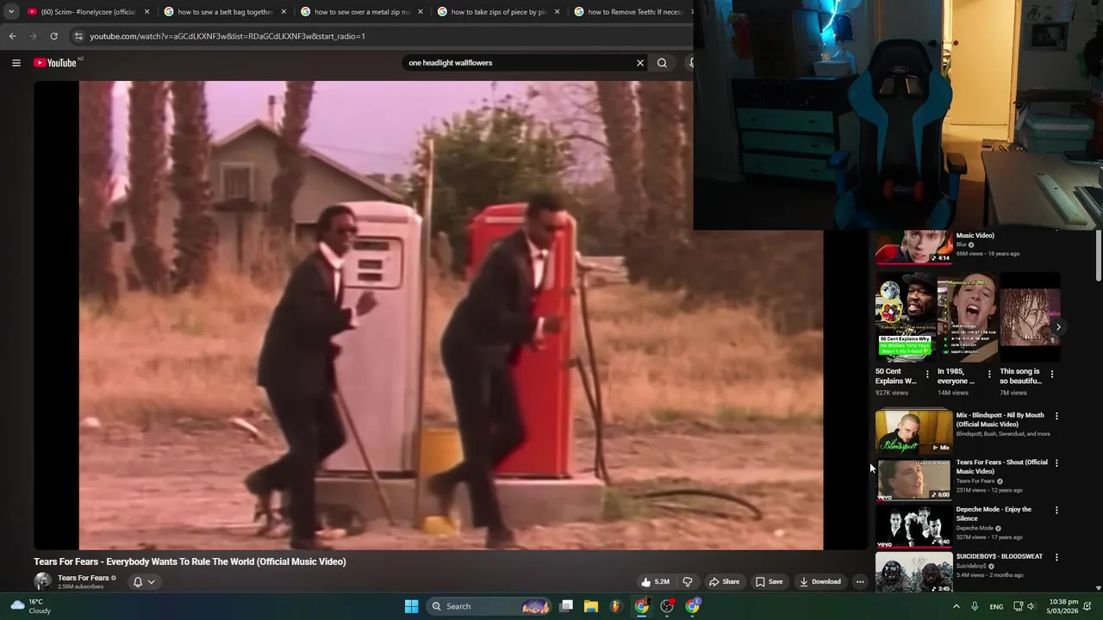
Task: Click the Windows taskbar search box
Action: point(489,606)
